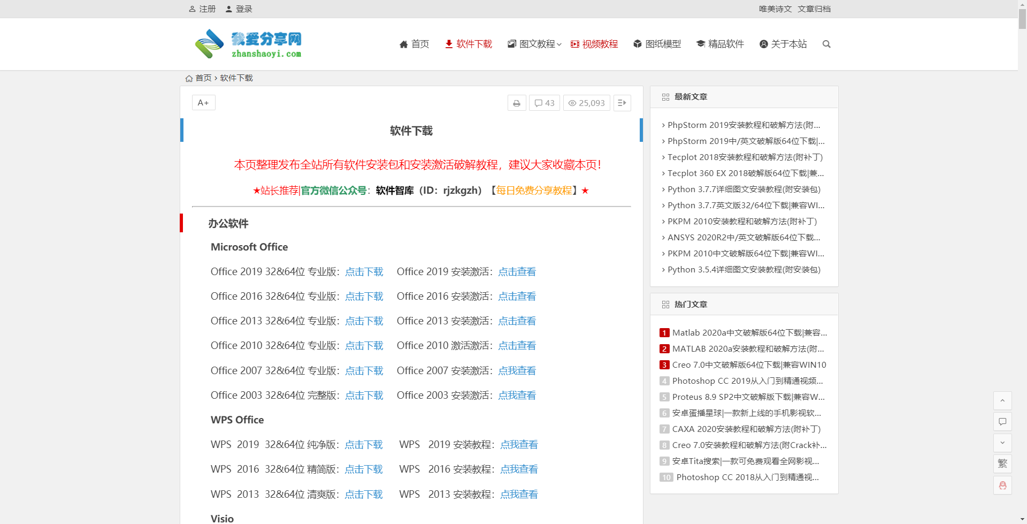1027x524 pixels.
Task: Click the home icon in breadcrumb
Action: pyautogui.click(x=189, y=78)
